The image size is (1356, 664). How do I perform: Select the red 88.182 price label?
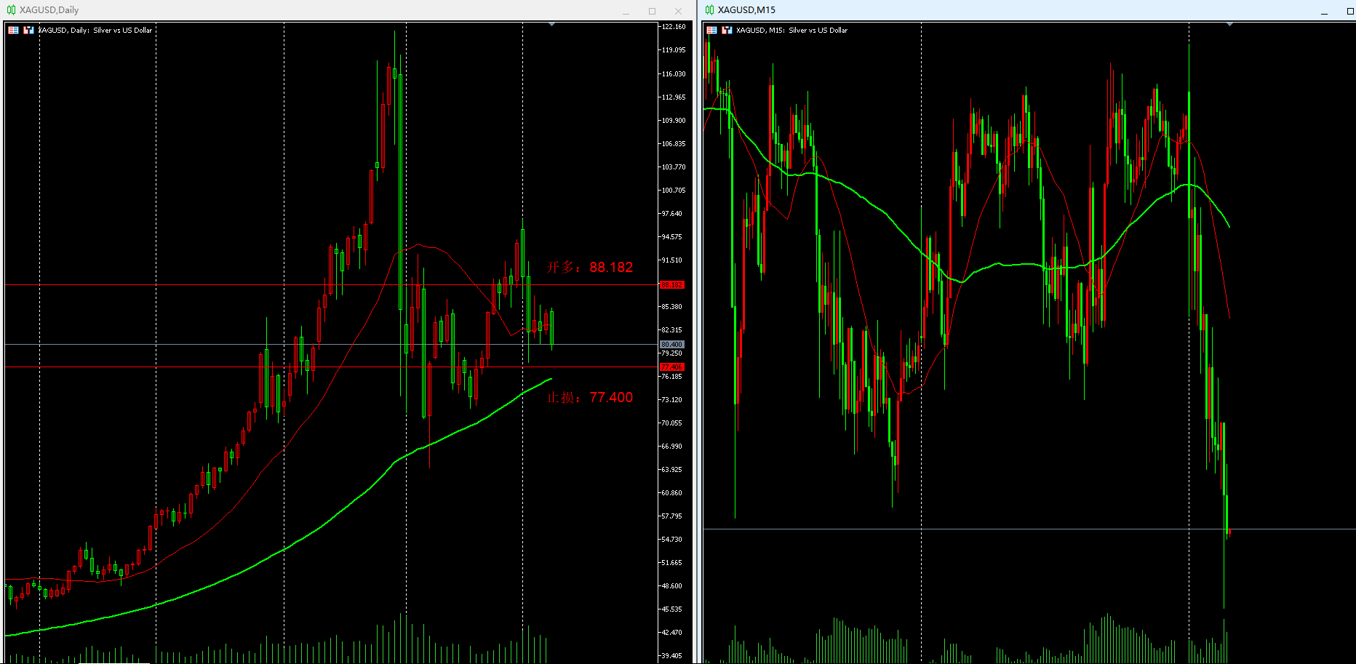coord(671,284)
